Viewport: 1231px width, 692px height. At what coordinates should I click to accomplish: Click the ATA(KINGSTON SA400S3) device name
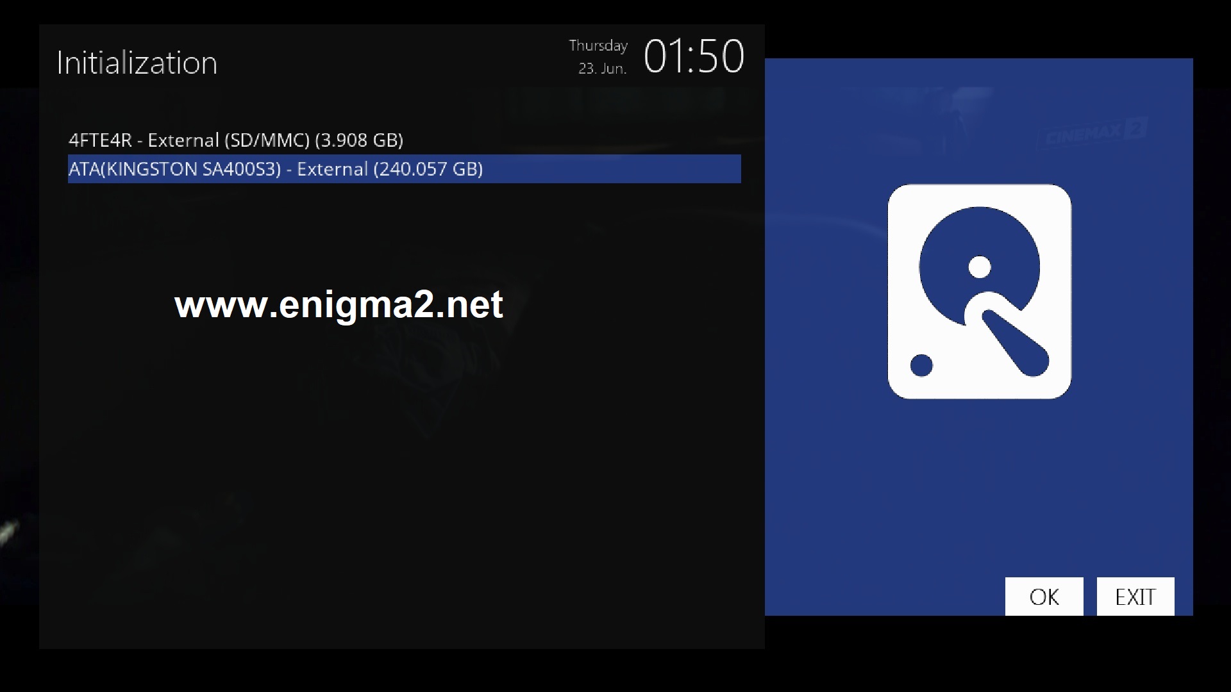pos(174,169)
